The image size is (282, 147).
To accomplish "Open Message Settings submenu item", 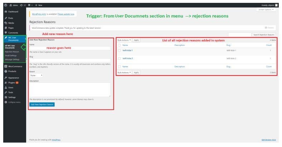I will pyautogui.click(x=12, y=59).
